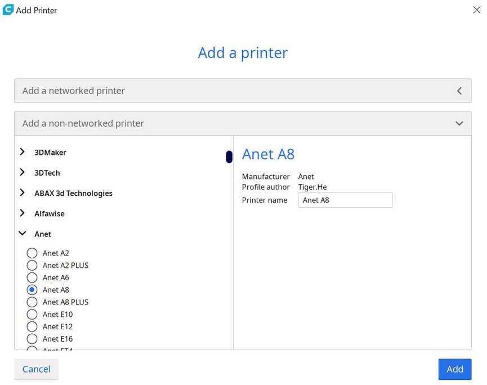The image size is (487, 385).
Task: Click the Tiger.He profile author value
Action: (x=312, y=187)
